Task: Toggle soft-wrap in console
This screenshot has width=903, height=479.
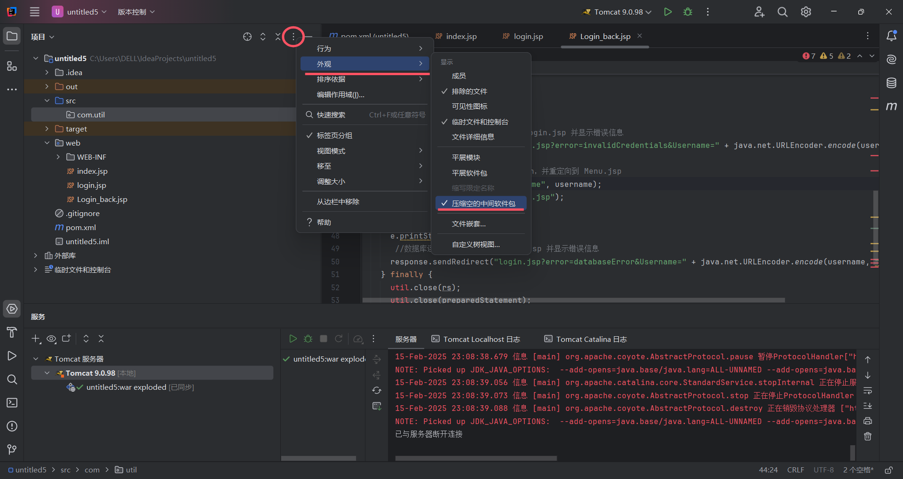Action: (868, 390)
